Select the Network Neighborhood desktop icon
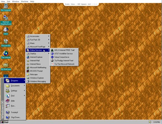162x124 pixels. click(x=6, y=20)
